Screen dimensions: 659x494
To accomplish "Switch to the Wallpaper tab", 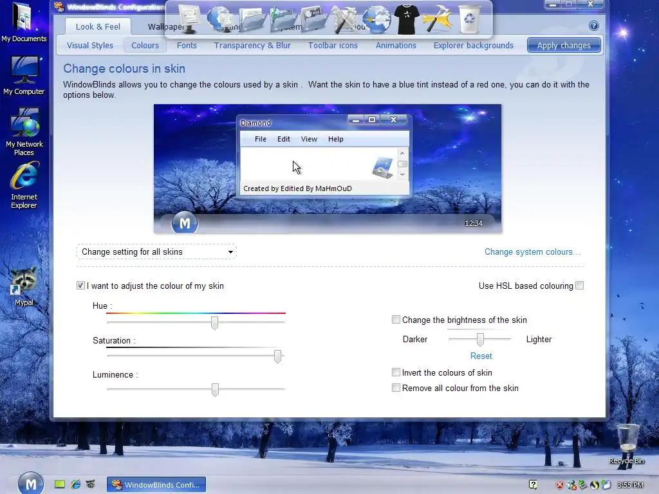I will 165,26.
